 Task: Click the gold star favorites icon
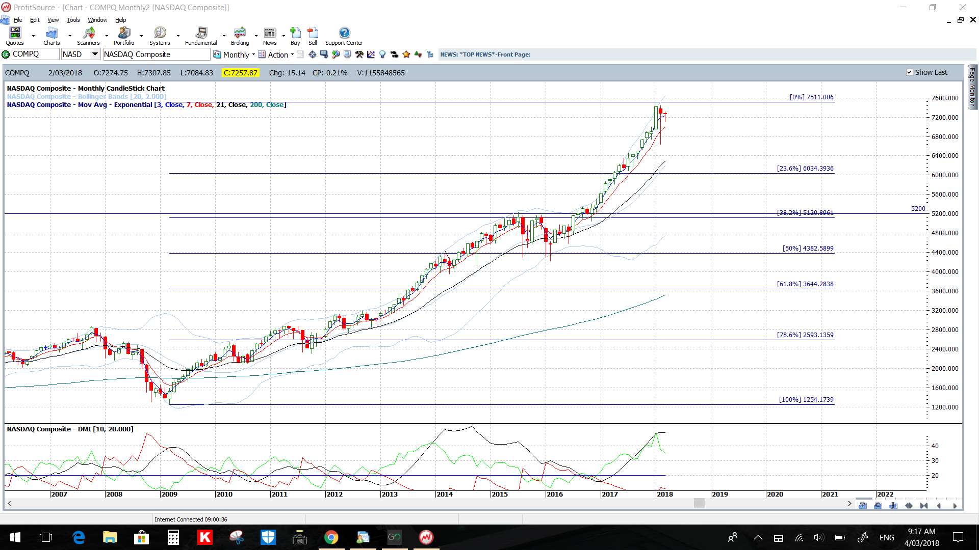pos(406,54)
